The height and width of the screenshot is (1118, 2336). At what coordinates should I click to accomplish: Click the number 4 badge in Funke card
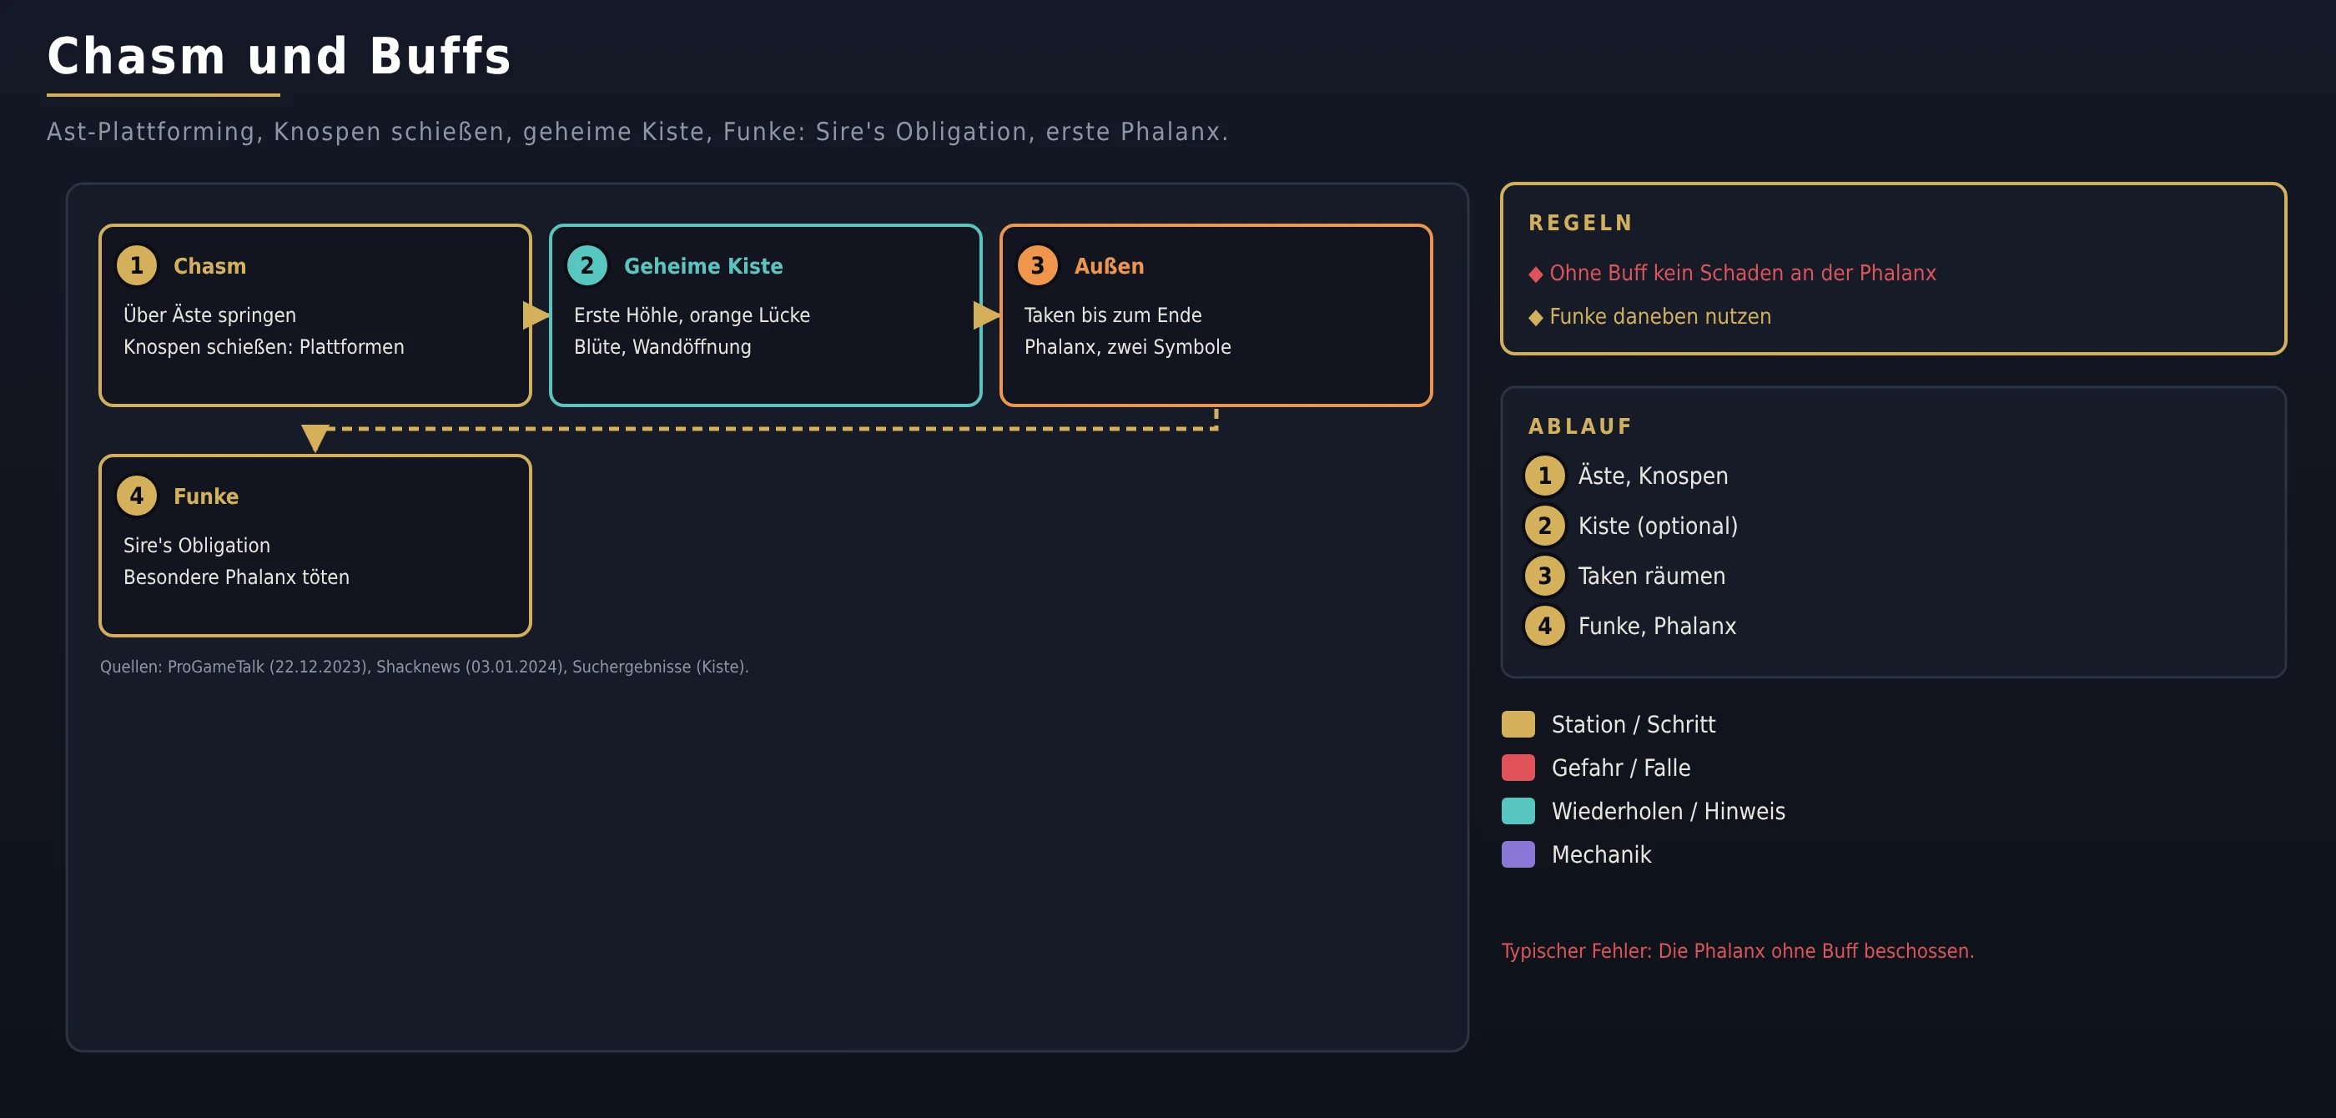(x=137, y=496)
